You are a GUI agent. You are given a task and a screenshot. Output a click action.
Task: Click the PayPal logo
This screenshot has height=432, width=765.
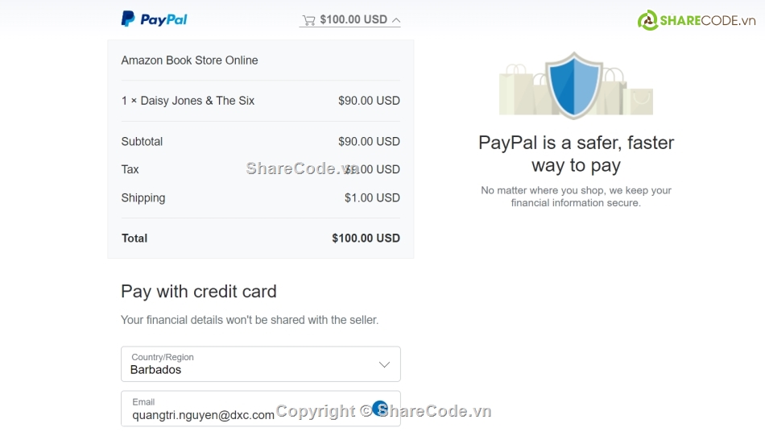point(154,19)
